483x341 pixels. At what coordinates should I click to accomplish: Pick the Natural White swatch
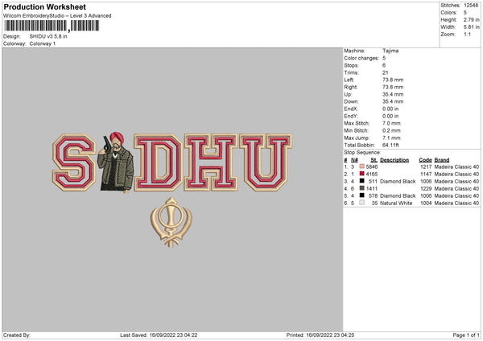[x=362, y=203]
